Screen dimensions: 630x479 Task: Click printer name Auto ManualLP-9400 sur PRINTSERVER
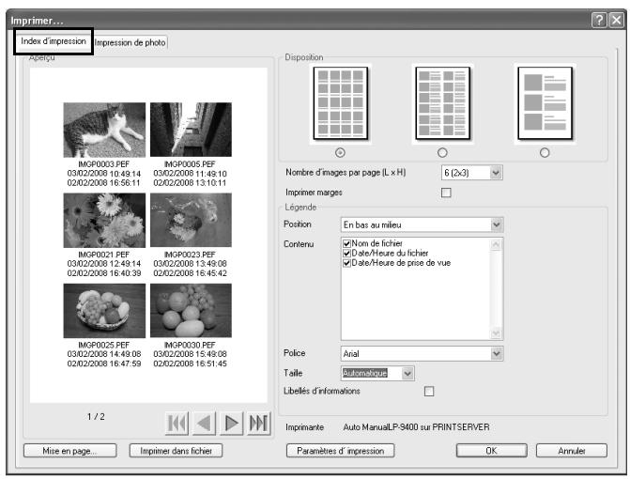[416, 427]
